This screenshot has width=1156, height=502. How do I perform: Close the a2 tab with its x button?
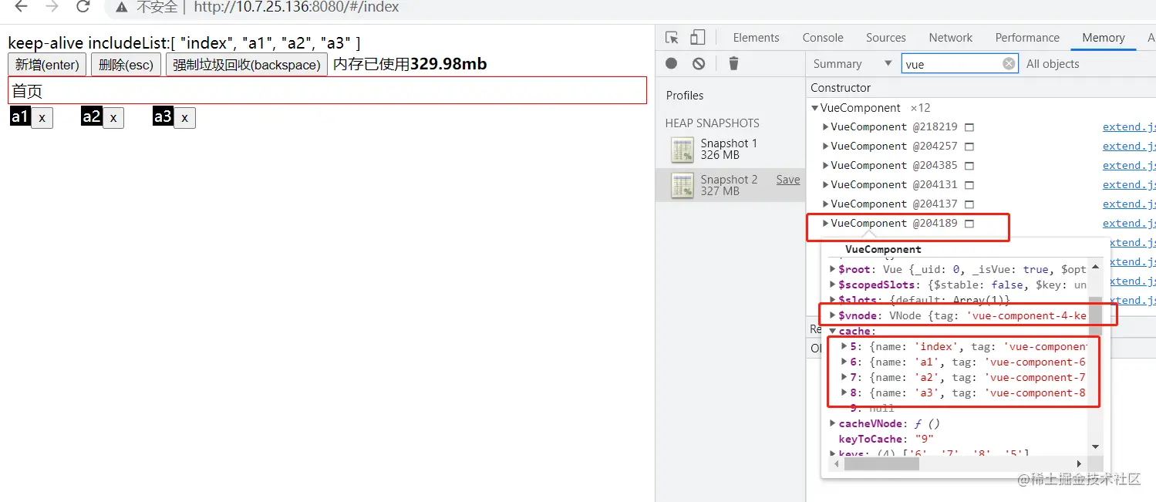(113, 118)
